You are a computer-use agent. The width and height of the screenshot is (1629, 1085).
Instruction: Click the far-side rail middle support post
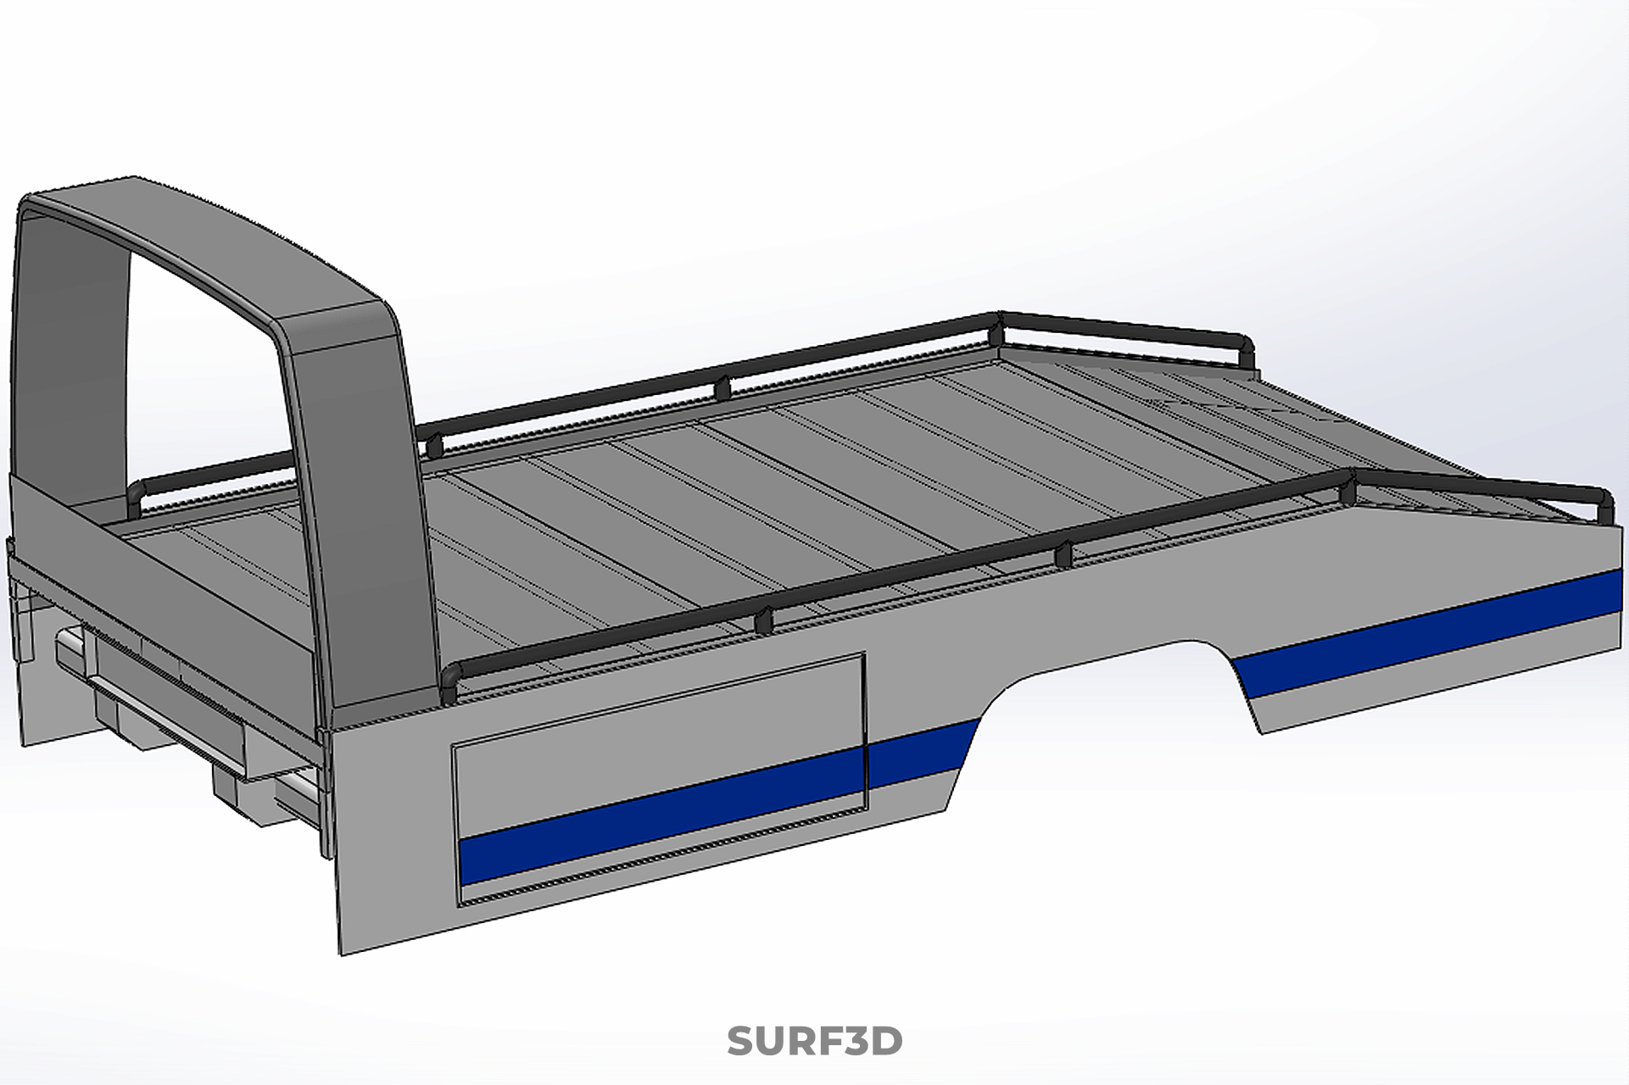click(722, 388)
